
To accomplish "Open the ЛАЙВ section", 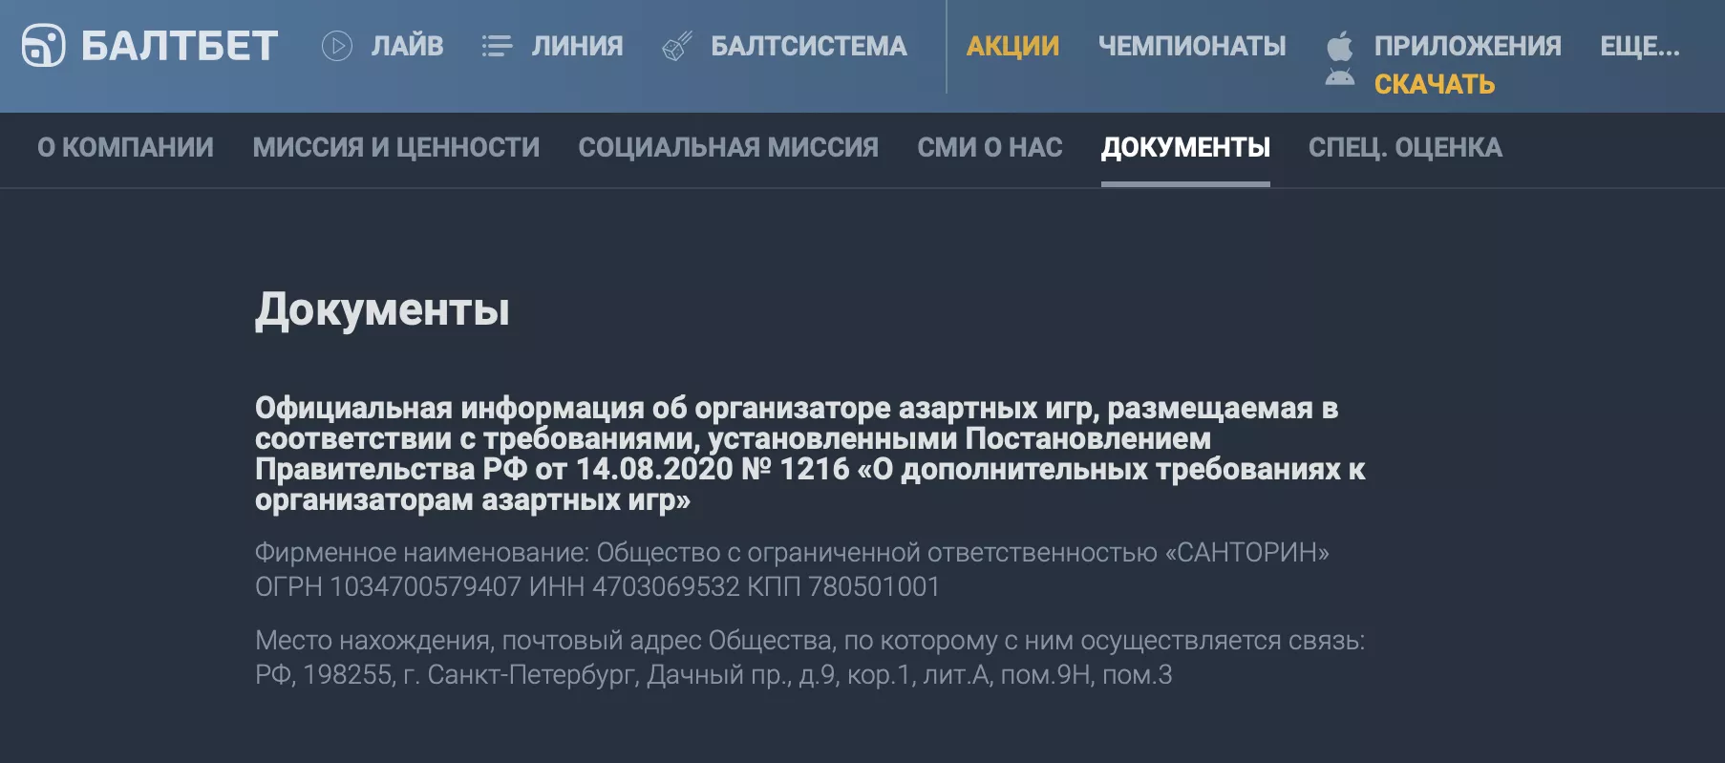I will pos(406,46).
